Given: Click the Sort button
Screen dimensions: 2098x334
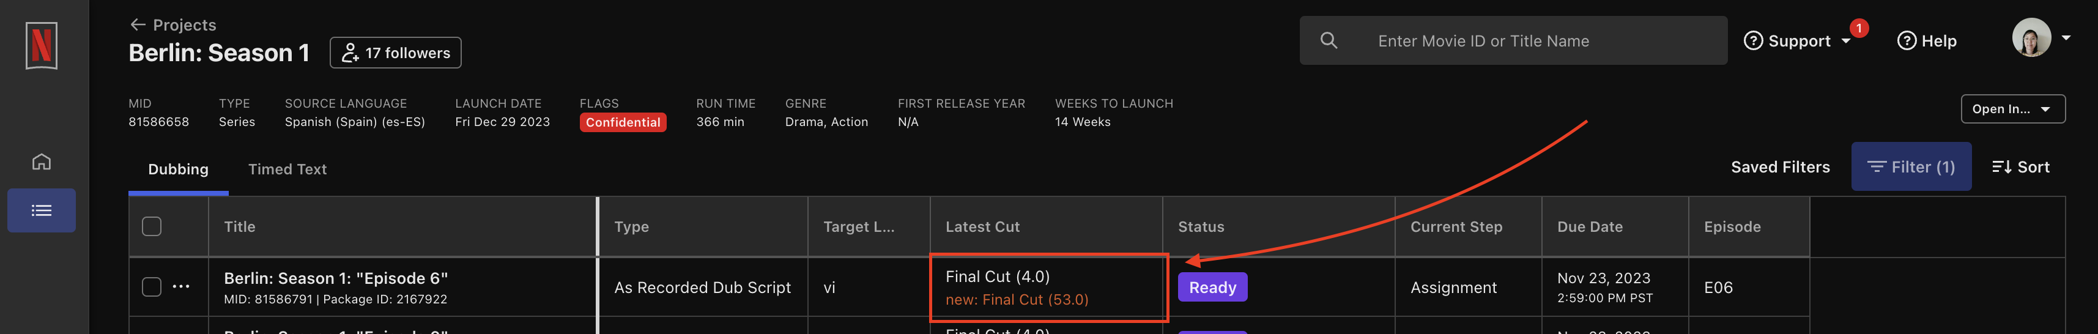Looking at the screenshot, I should (2020, 167).
